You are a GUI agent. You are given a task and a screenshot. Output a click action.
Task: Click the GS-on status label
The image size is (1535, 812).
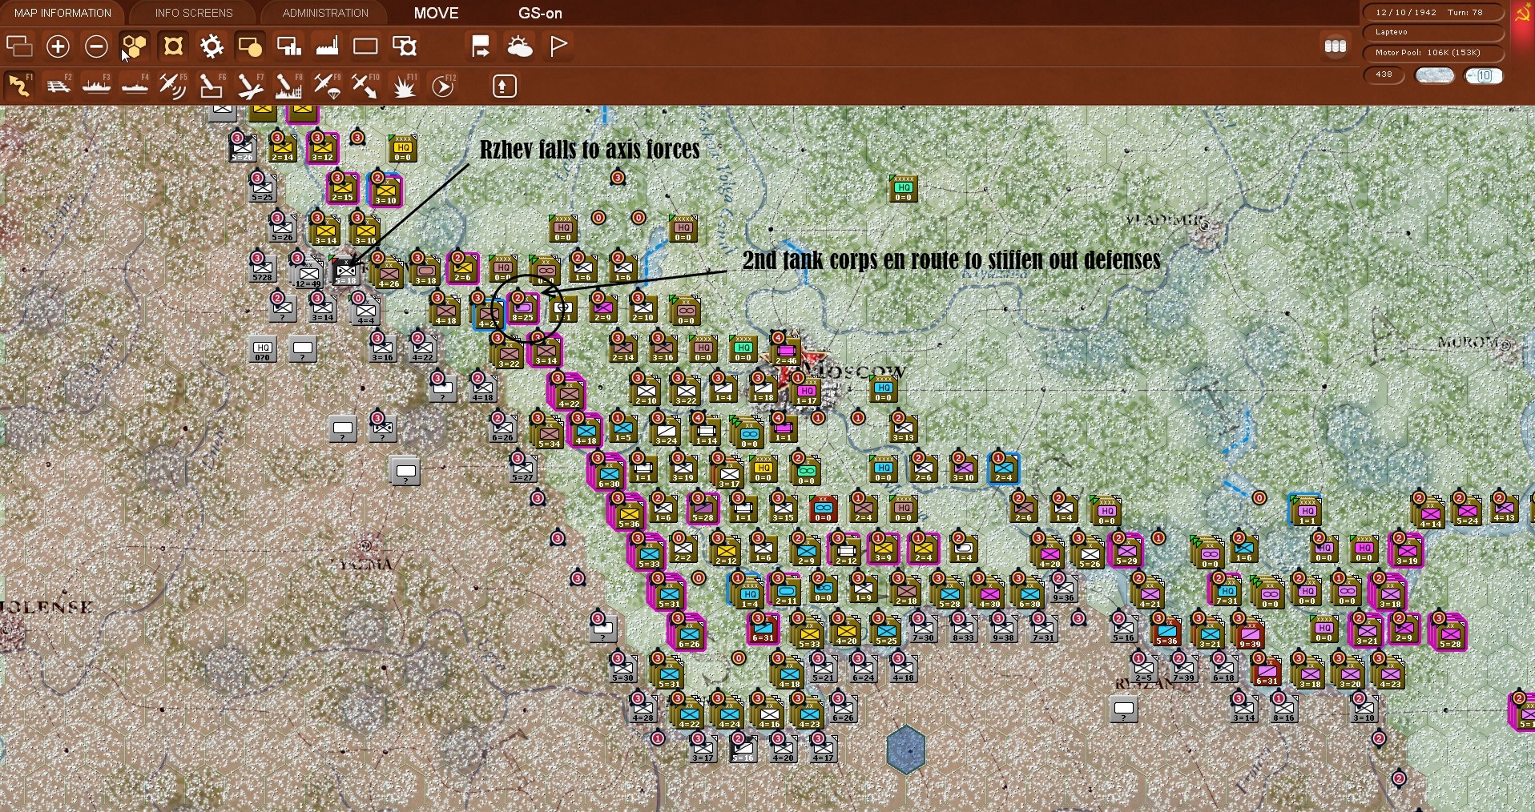point(540,13)
